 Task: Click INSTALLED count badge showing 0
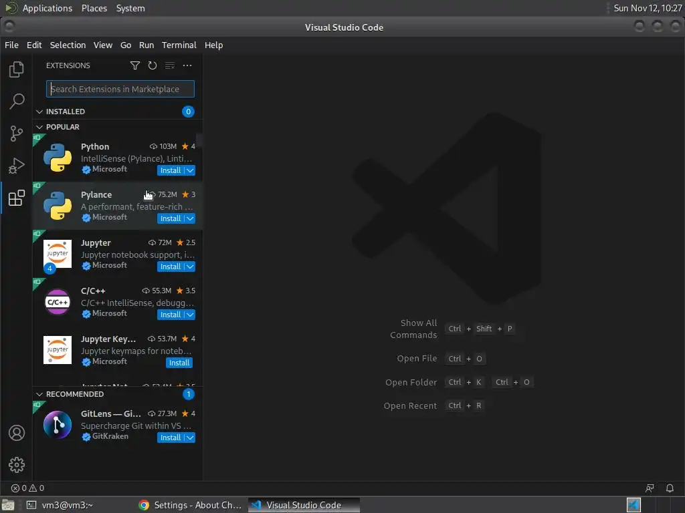(x=188, y=112)
